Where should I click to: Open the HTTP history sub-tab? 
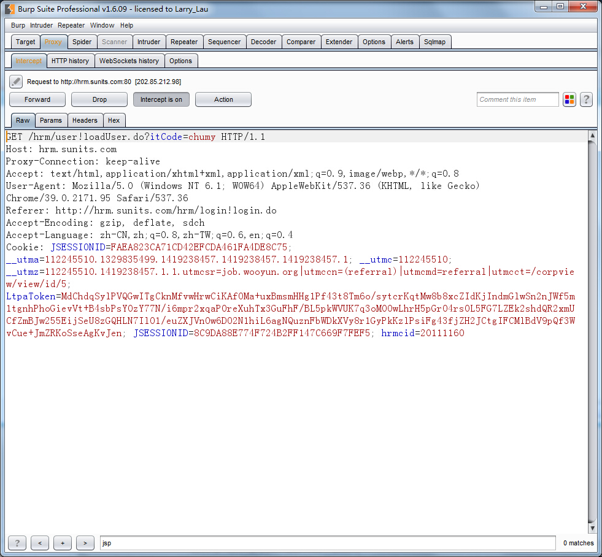pos(70,61)
